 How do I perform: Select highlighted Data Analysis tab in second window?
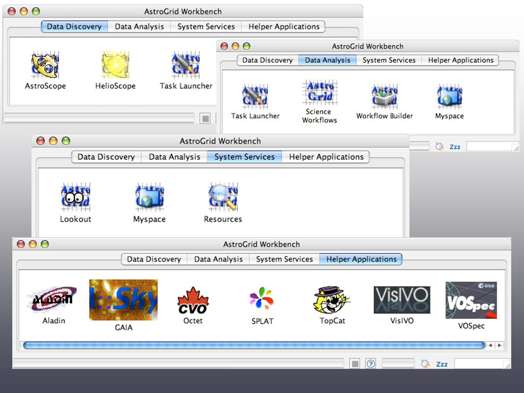(x=327, y=60)
